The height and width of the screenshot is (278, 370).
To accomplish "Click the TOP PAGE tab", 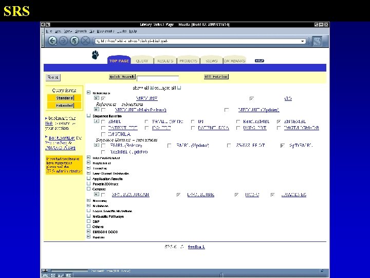I will (119, 61).
